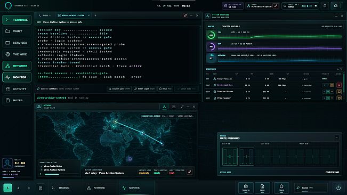Click the System Overview monitor window icon
The image size is (347, 195).
207,16
